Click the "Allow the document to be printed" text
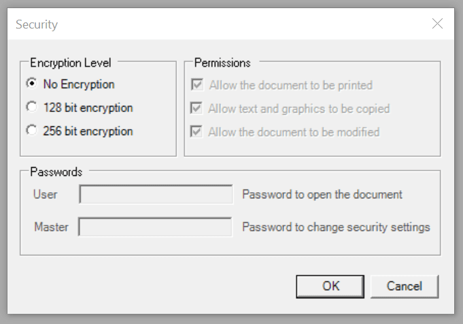463x324 pixels. (x=290, y=86)
